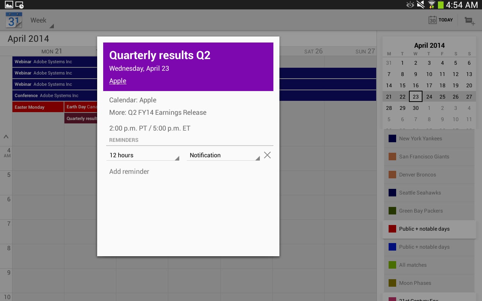
Task: Tap the Smart Stay eye icon
Action: [x=410, y=5]
